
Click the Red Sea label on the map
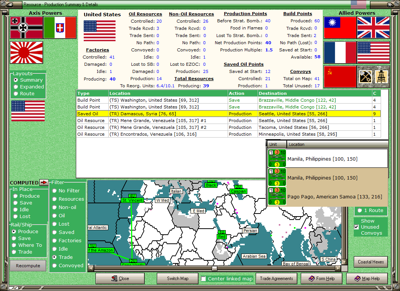(x=222, y=237)
